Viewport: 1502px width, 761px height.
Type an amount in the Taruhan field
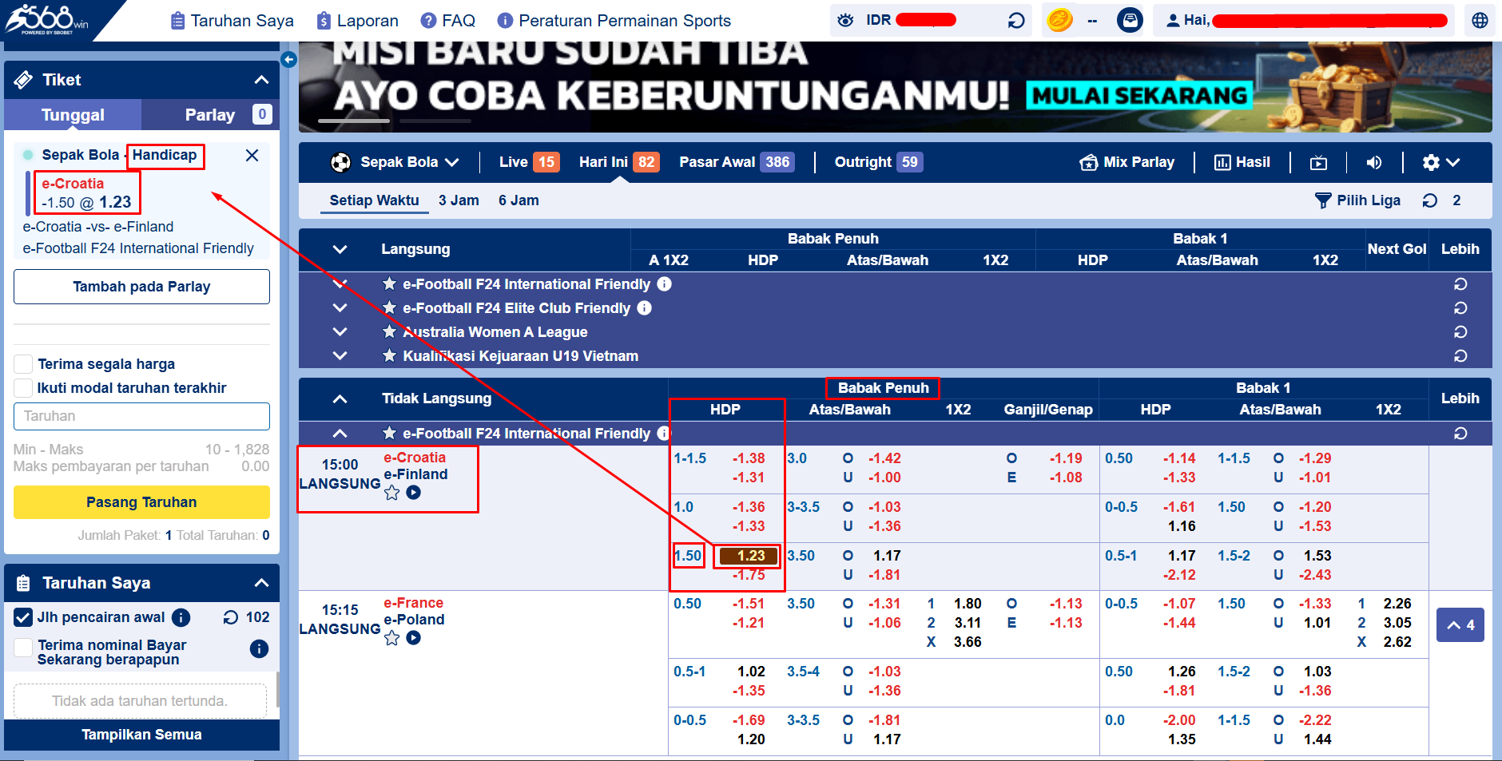[141, 416]
